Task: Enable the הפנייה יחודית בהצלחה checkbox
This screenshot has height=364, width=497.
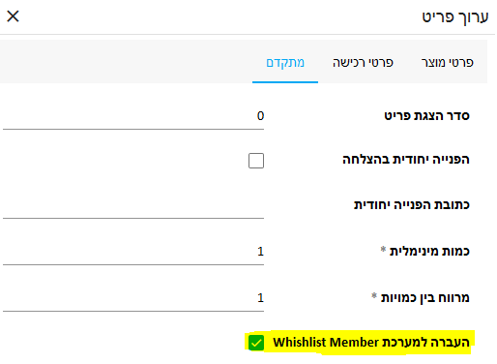Action: [x=256, y=161]
